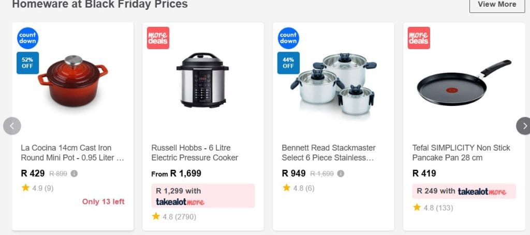Screen dimensions: 530x235
Task: Click the previous carousel arrow
Action: [x=12, y=126]
